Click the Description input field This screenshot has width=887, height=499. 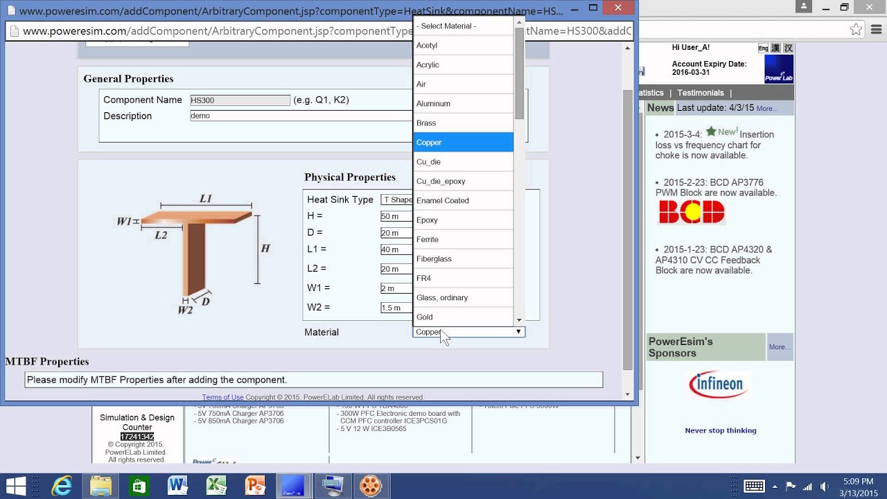(x=301, y=116)
